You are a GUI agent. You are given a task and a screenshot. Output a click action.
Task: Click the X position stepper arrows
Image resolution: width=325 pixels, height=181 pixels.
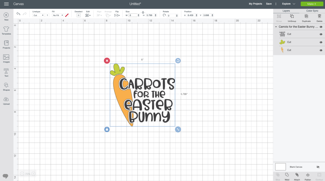[x=197, y=15]
